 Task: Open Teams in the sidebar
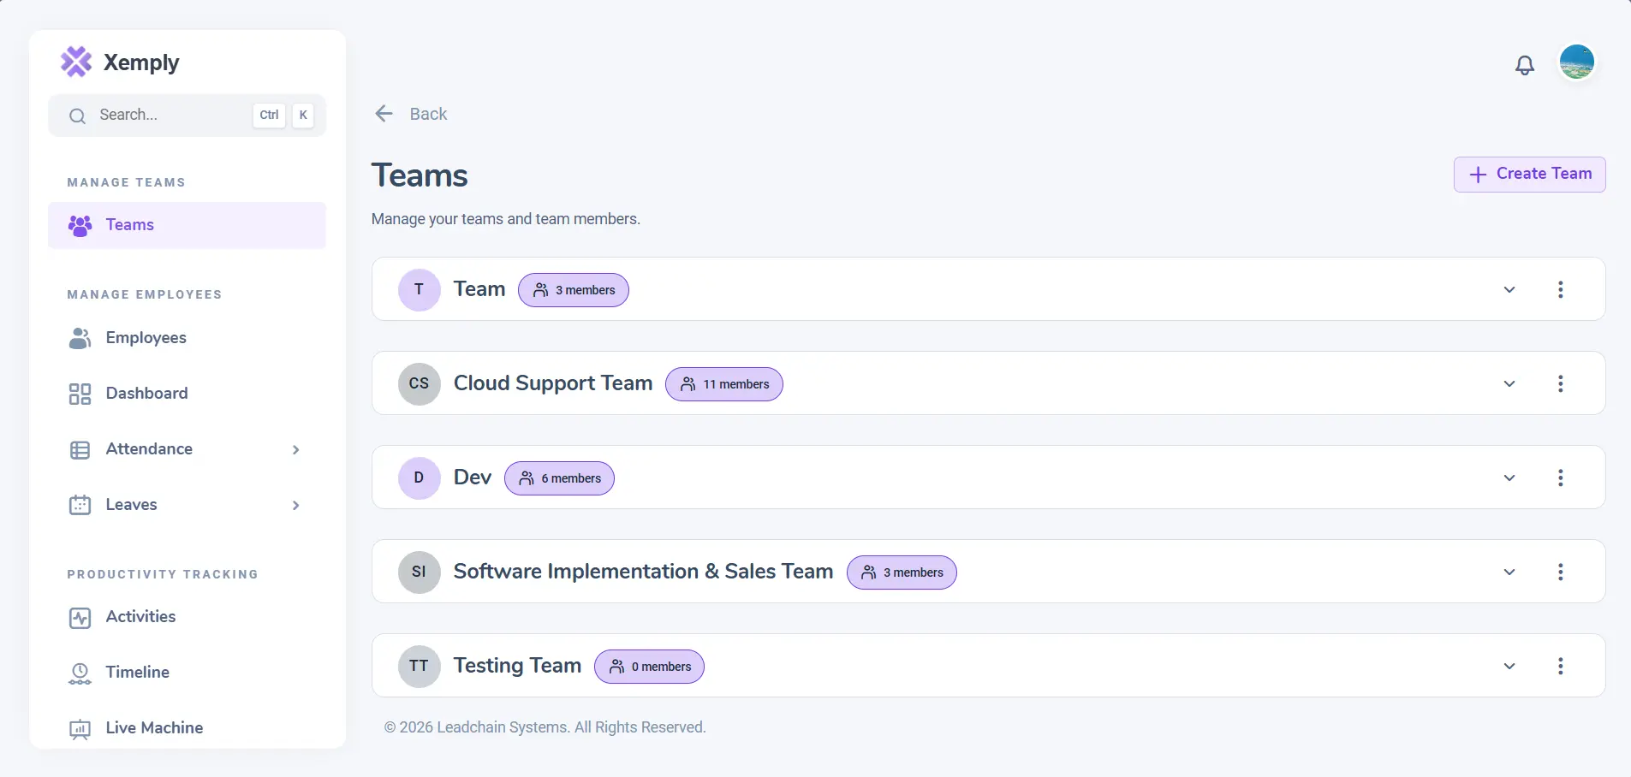coord(187,225)
